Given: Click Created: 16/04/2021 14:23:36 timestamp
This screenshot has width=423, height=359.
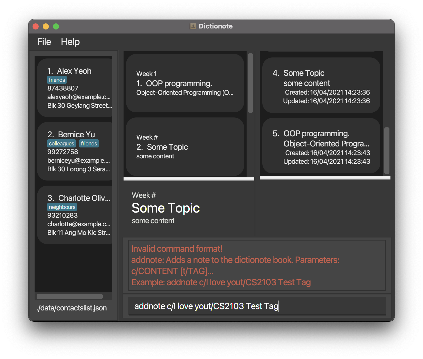Looking at the screenshot, I should 327,92.
